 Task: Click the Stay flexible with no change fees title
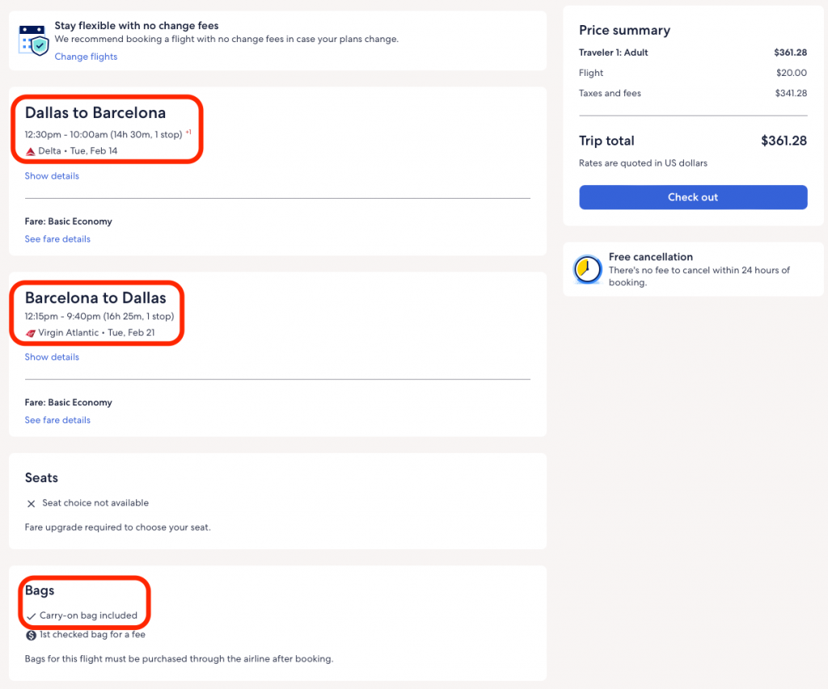point(137,26)
